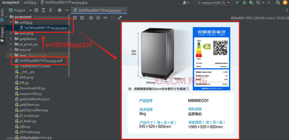Select the getGoldRanks.json file

[x=34, y=99]
